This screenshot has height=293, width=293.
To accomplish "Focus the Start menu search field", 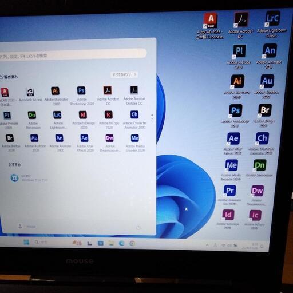I will point(73,54).
